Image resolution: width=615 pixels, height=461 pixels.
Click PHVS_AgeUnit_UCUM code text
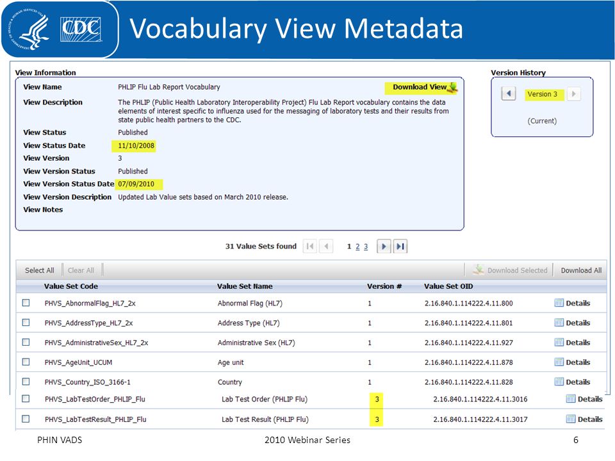coord(78,362)
